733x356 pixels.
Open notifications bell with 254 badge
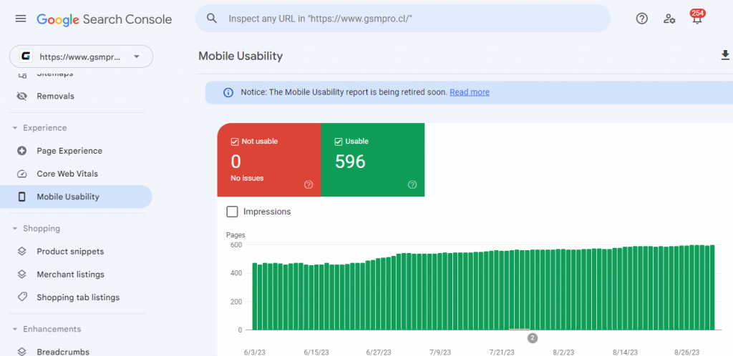(697, 18)
